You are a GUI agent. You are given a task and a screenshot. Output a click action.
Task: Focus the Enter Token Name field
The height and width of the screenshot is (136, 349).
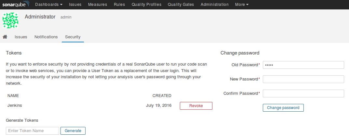click(x=33, y=131)
